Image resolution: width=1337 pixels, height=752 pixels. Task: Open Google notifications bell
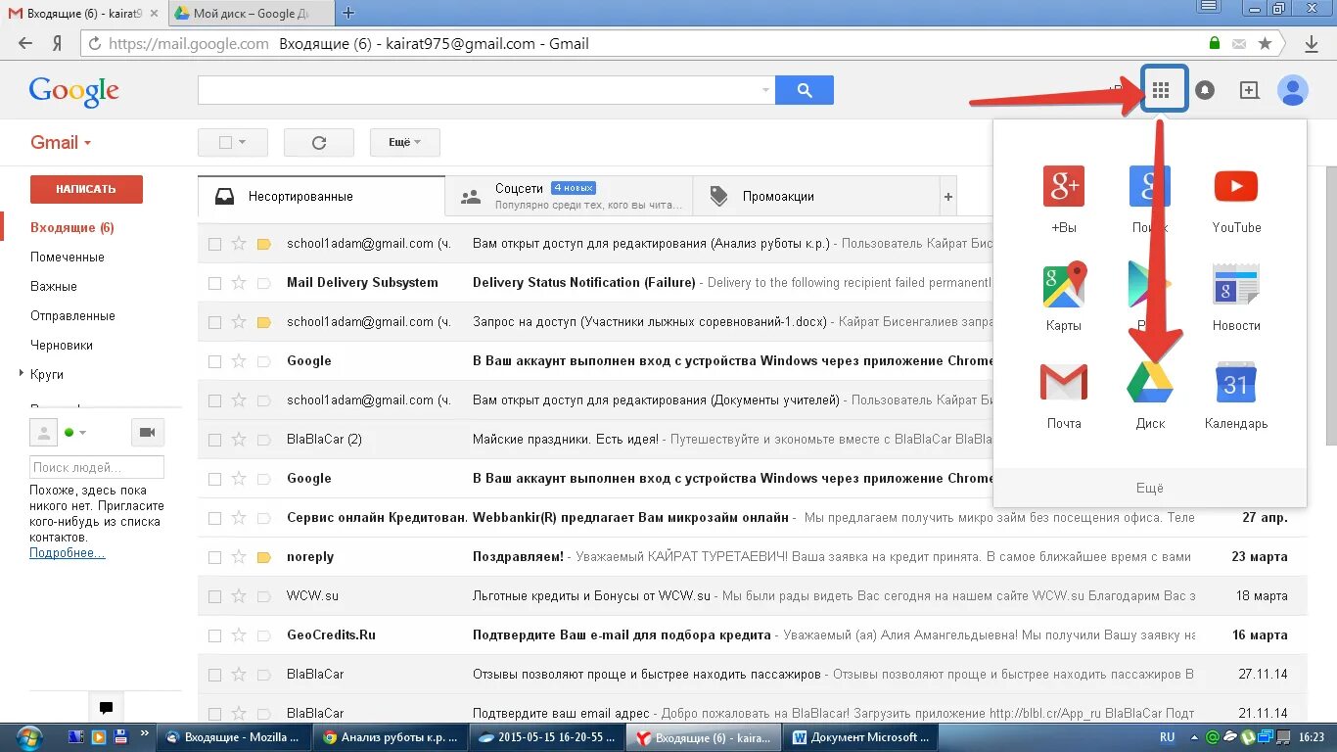pyautogui.click(x=1205, y=90)
